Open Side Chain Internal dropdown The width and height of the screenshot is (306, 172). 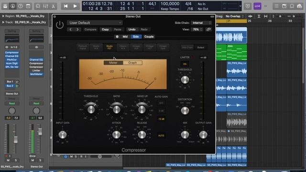[201, 23]
